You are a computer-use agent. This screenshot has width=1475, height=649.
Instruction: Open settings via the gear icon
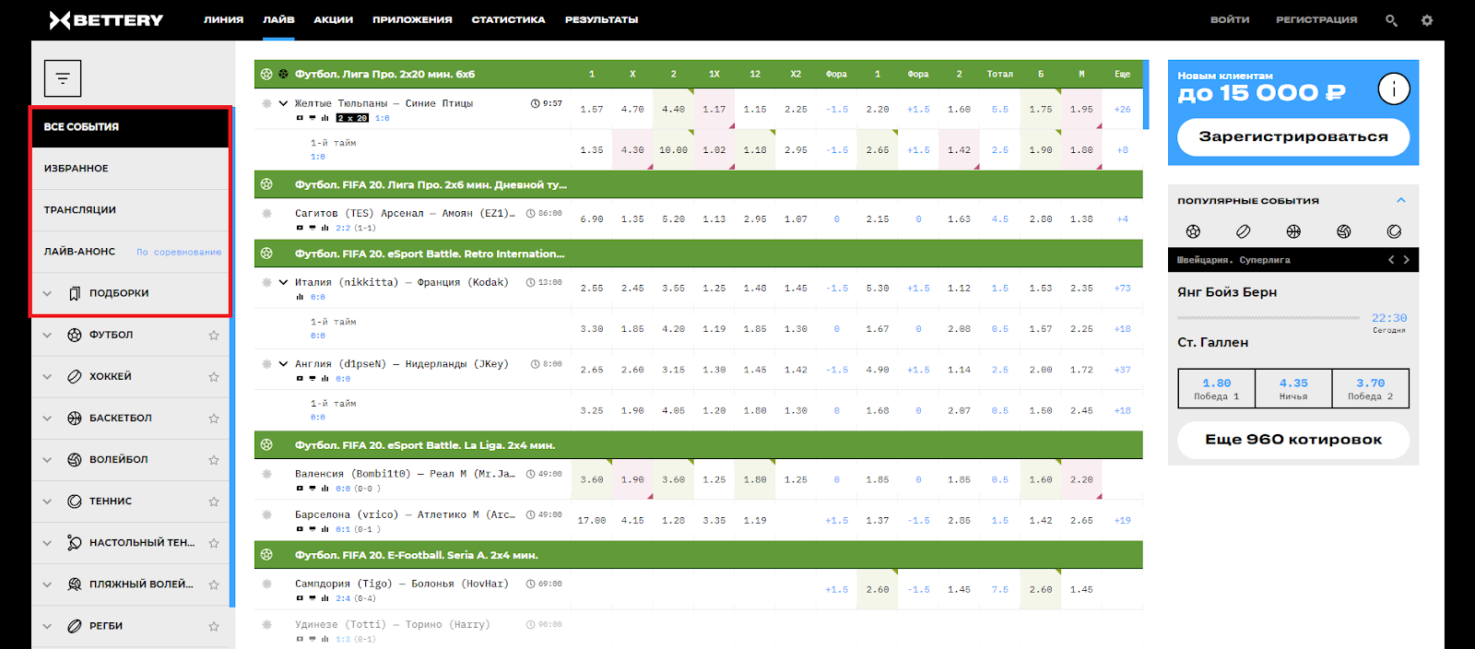click(x=1427, y=20)
